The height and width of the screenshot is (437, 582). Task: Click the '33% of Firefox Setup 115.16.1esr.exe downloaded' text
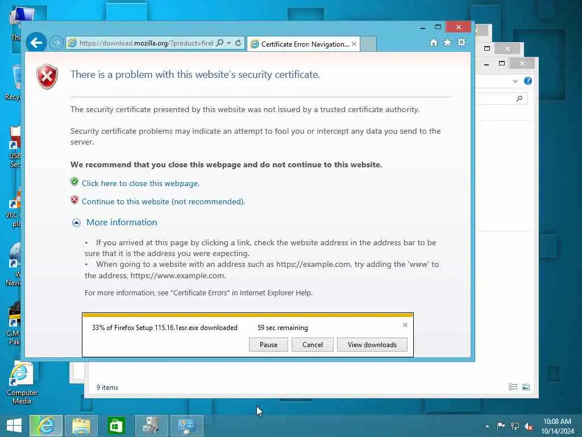(165, 328)
